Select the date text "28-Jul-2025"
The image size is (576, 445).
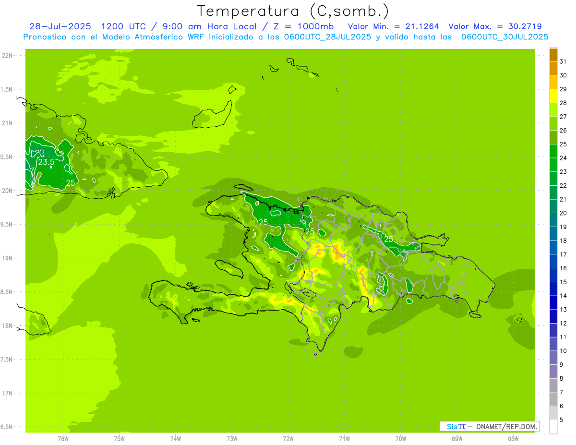[x=60, y=26]
